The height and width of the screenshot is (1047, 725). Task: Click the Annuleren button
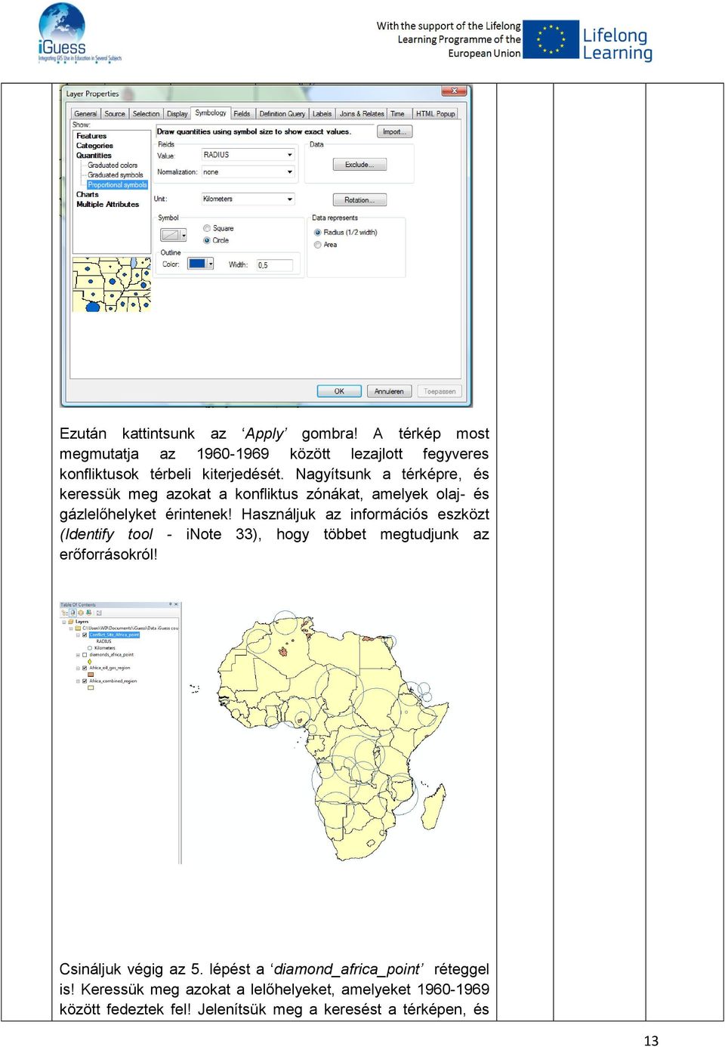pos(389,391)
